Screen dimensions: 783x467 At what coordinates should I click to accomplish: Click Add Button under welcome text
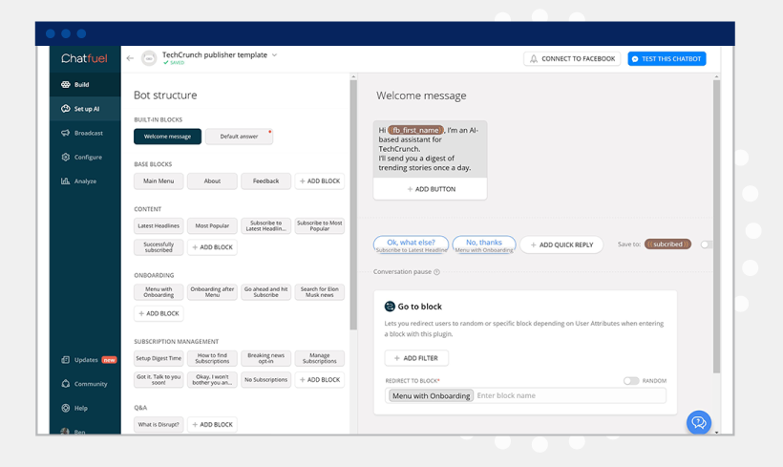coord(430,189)
